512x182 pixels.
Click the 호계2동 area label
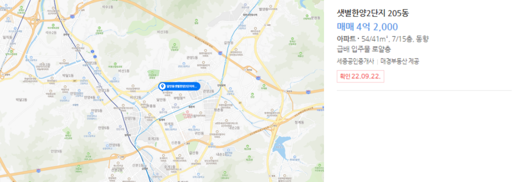coord(154,138)
